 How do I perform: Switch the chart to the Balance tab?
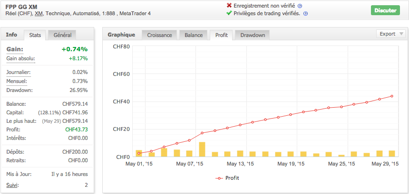193,35
